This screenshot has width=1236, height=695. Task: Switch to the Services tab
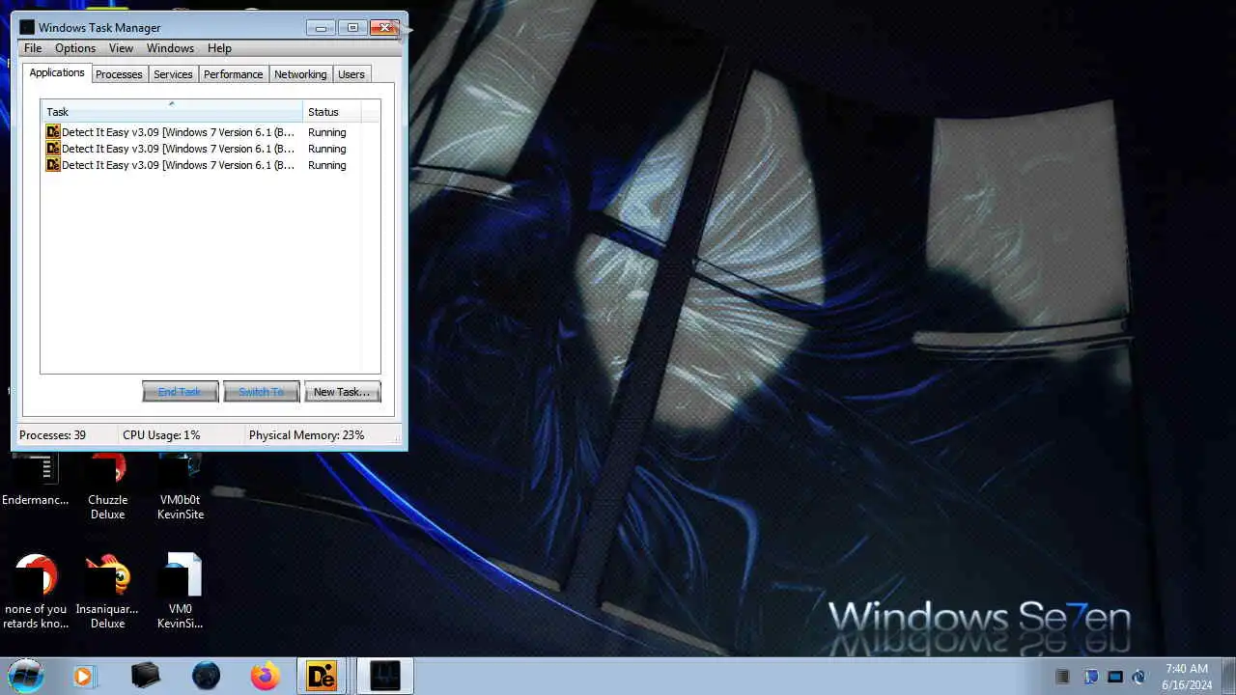(173, 74)
